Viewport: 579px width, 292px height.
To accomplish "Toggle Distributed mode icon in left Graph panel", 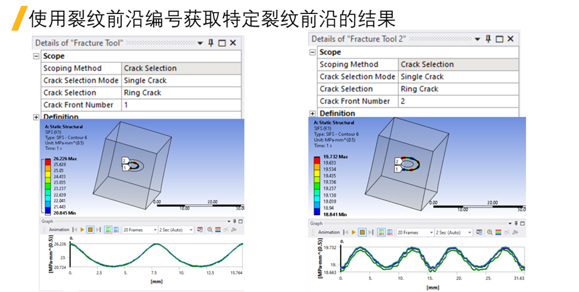I will coord(108,230).
